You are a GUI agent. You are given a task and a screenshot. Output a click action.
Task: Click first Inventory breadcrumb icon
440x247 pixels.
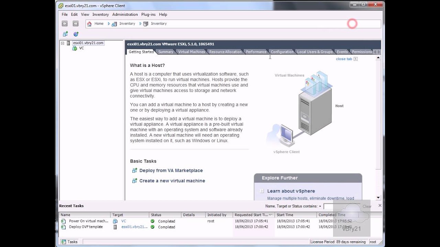pyautogui.click(x=114, y=24)
